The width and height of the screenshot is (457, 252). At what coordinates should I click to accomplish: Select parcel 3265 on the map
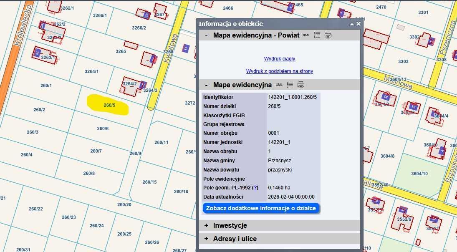[120, 51]
